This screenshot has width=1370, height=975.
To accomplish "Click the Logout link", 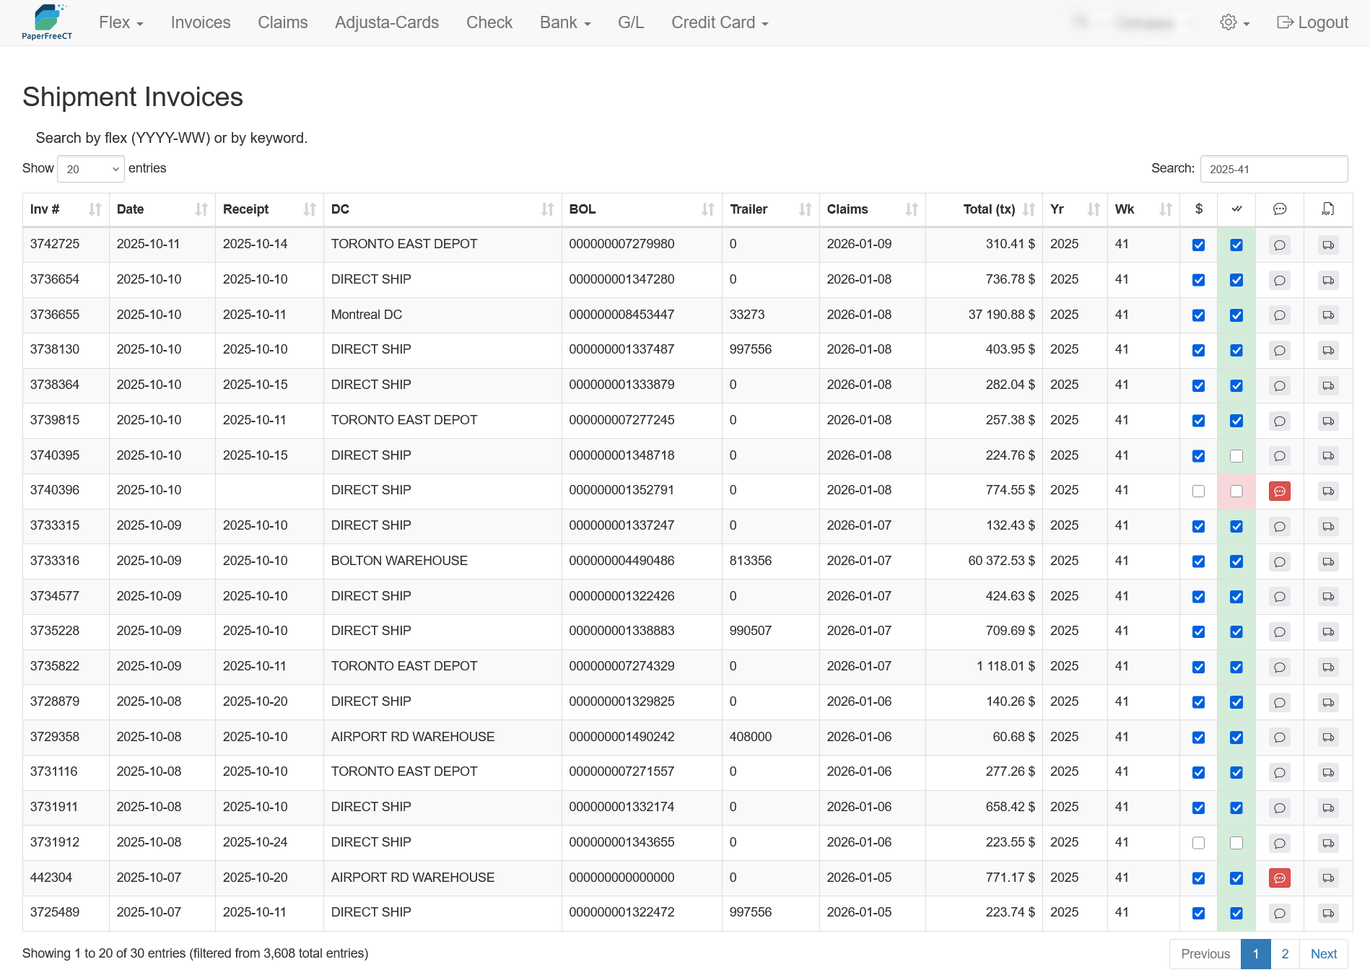I will point(1312,23).
